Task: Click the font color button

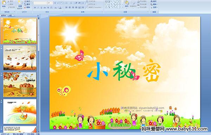Action: tap(60, 8)
